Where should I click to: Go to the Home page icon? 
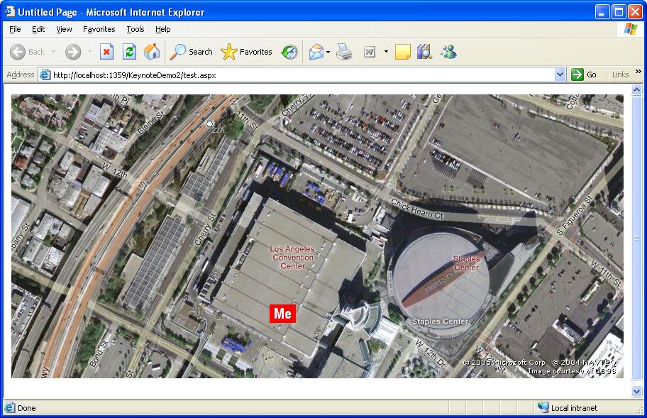(152, 52)
